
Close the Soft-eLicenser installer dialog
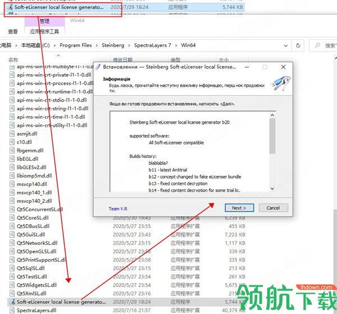(283, 67)
